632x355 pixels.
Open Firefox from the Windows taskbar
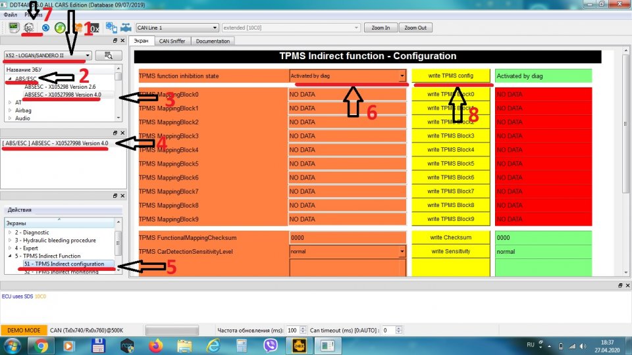pos(156,344)
